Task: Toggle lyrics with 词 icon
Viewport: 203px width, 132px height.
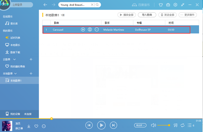Action: 176,125
